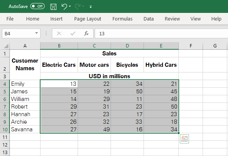This screenshot has width=228, height=156.
Task: Click the USD in millions cell
Action: (x=109, y=76)
